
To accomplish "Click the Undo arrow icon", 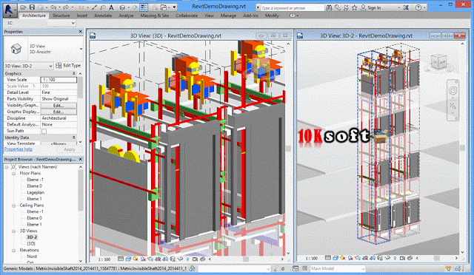I will tap(53, 7).
